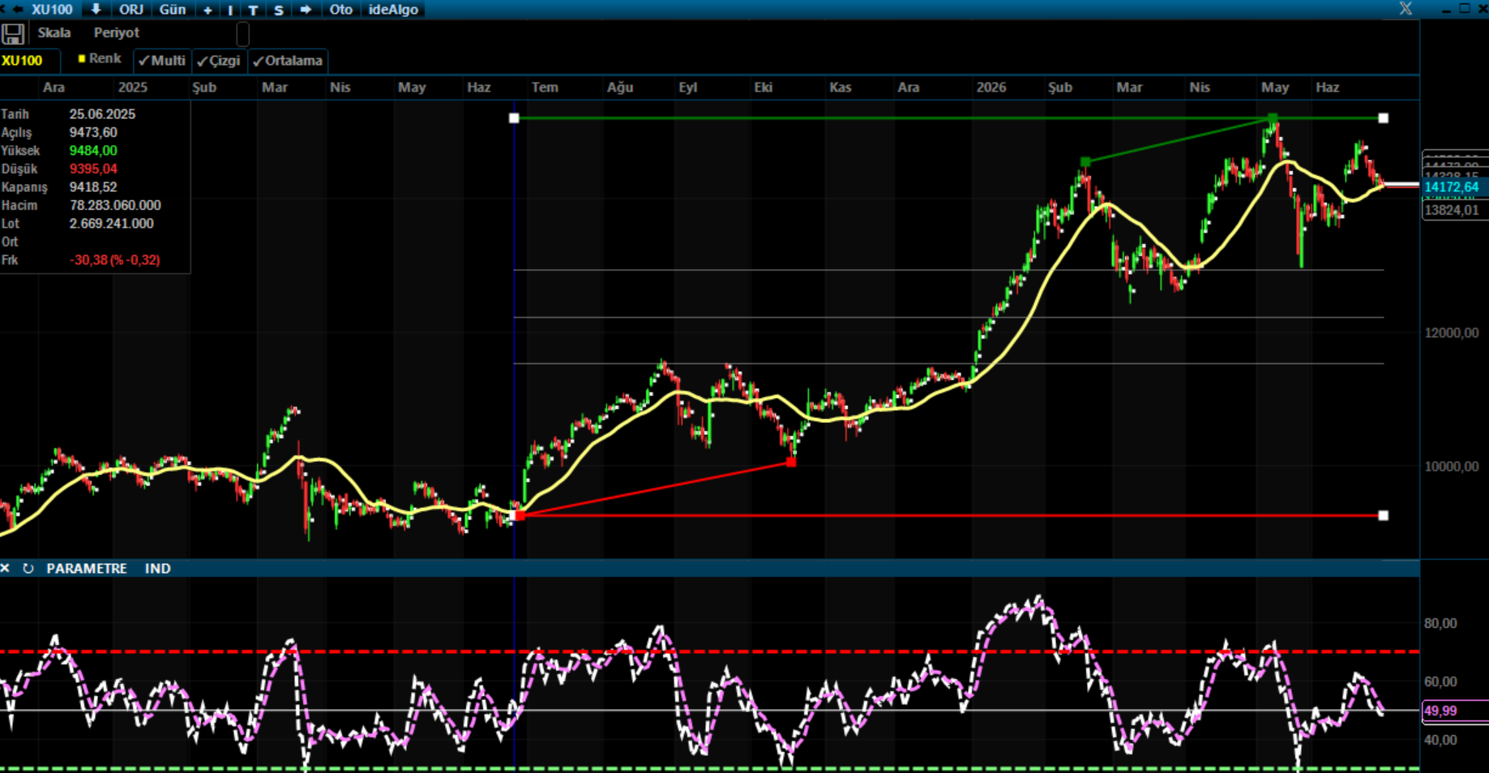Save the chart with floppy disk icon
Image resolution: width=1489 pixels, height=773 pixels.
pos(12,33)
